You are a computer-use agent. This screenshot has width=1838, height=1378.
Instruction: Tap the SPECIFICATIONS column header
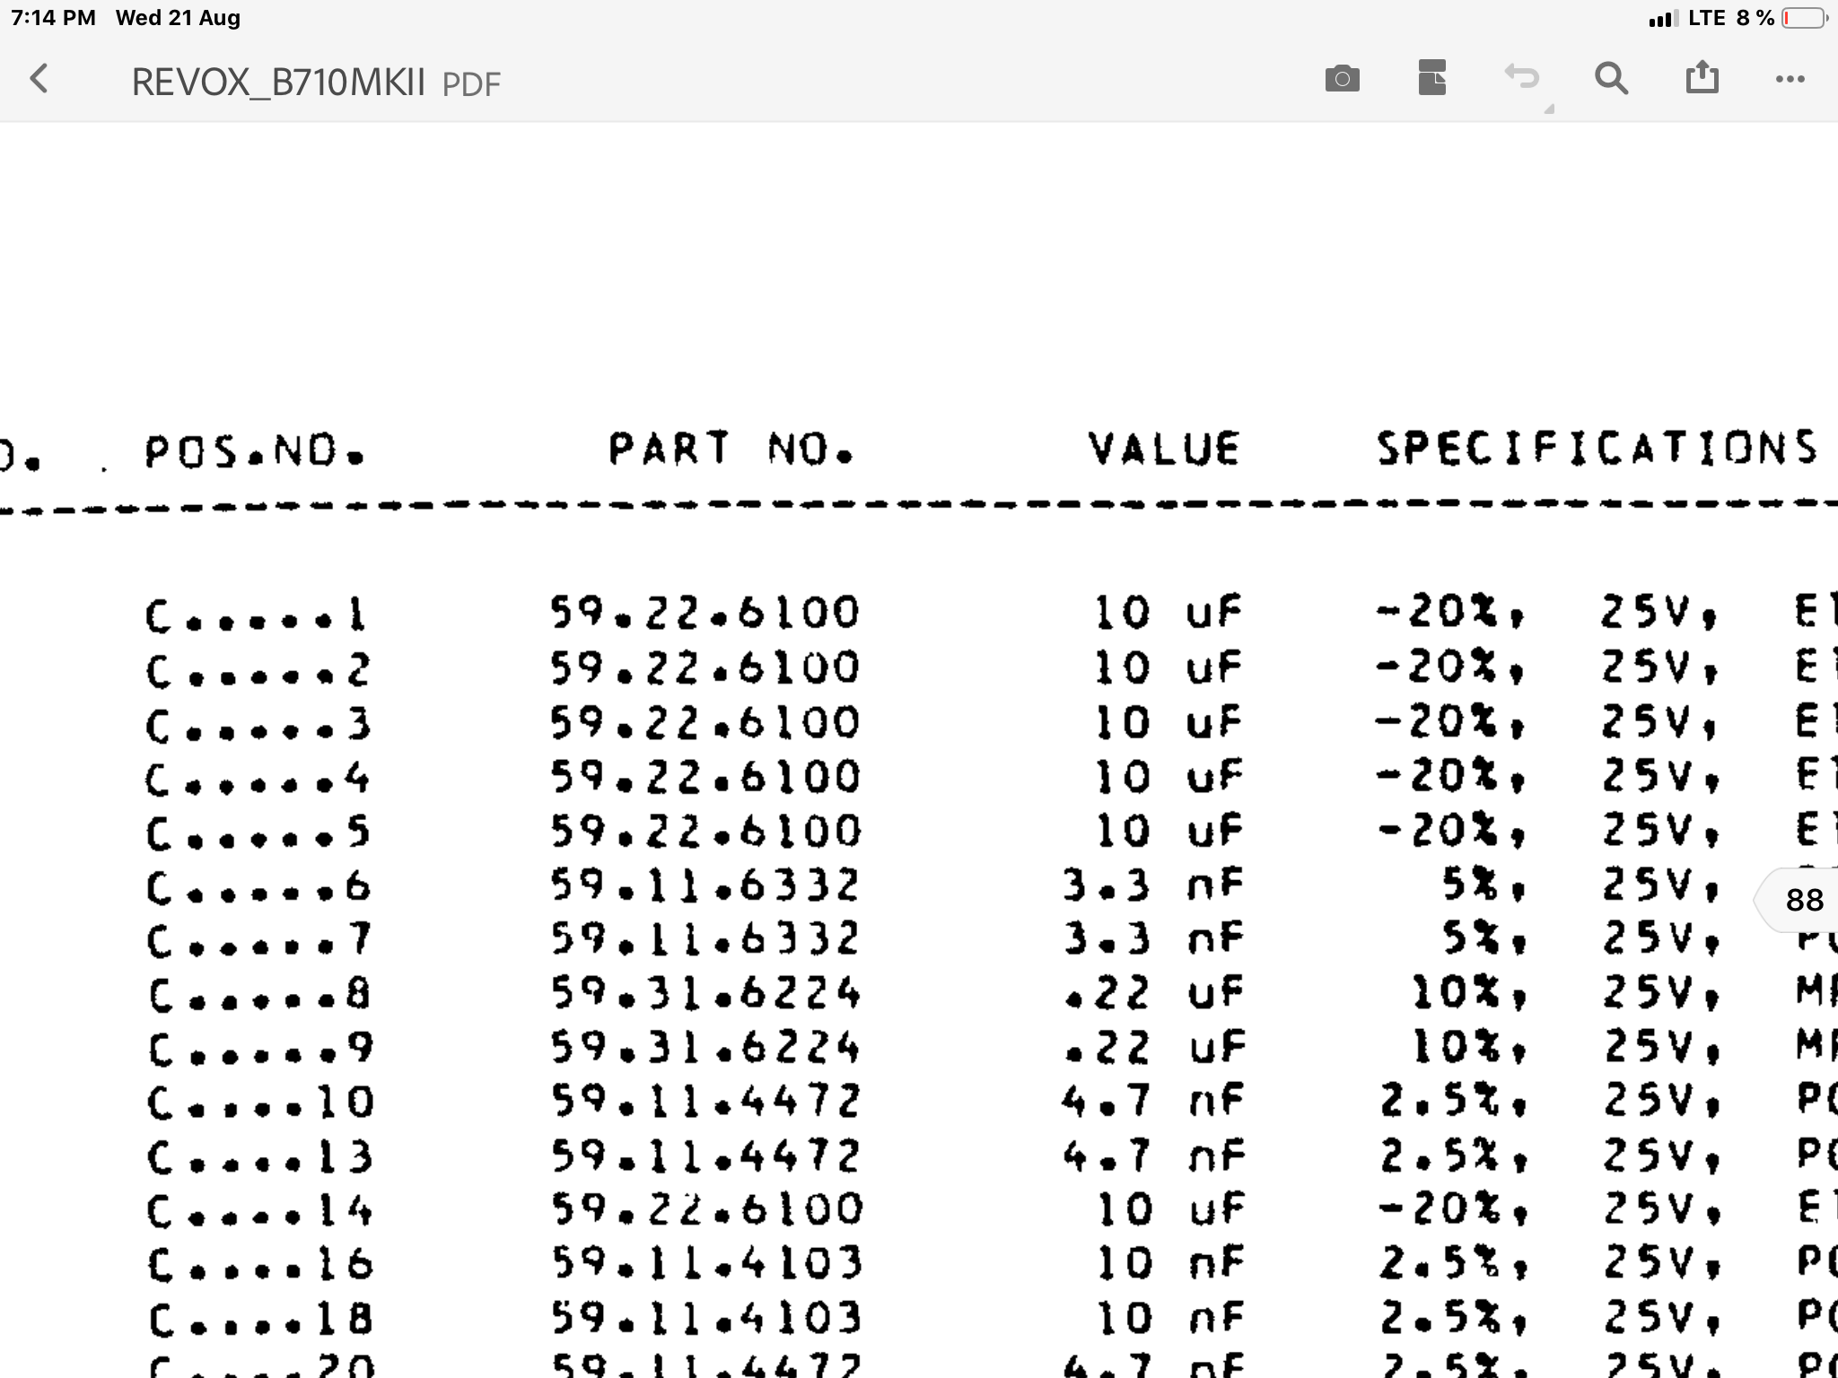[x=1597, y=448]
